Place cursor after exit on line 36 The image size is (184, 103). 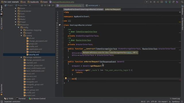pos(76,79)
